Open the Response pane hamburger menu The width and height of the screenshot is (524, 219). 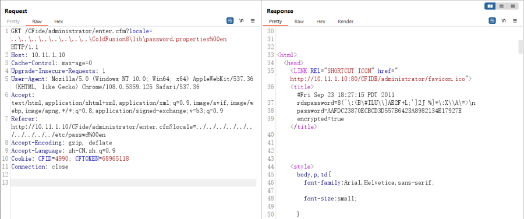[515, 21]
